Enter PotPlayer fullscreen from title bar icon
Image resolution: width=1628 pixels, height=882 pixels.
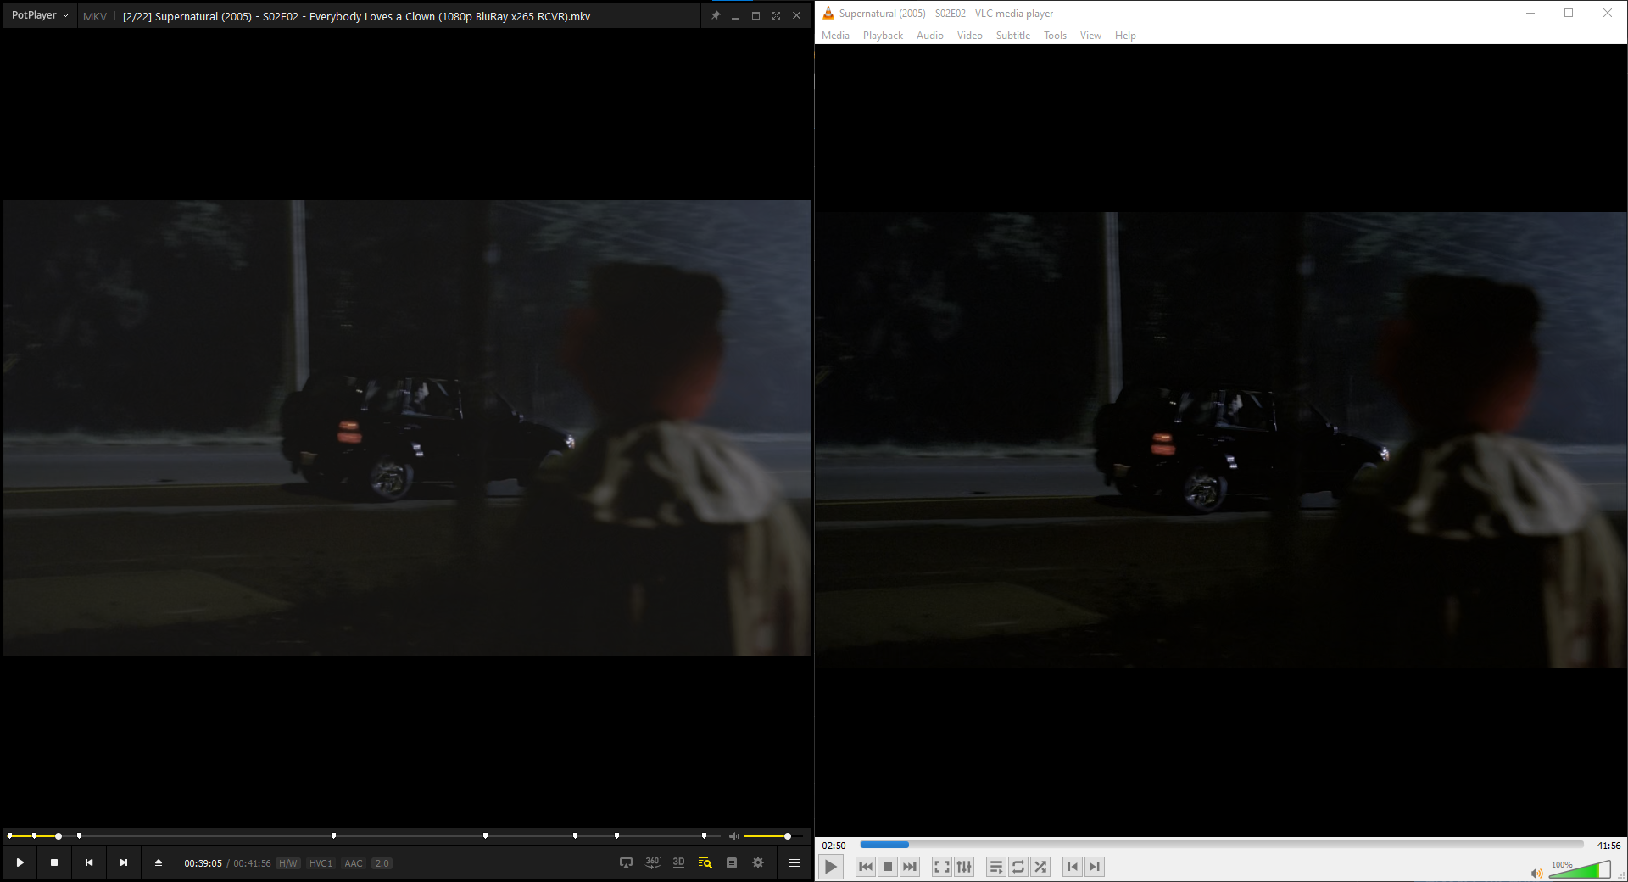pos(776,15)
